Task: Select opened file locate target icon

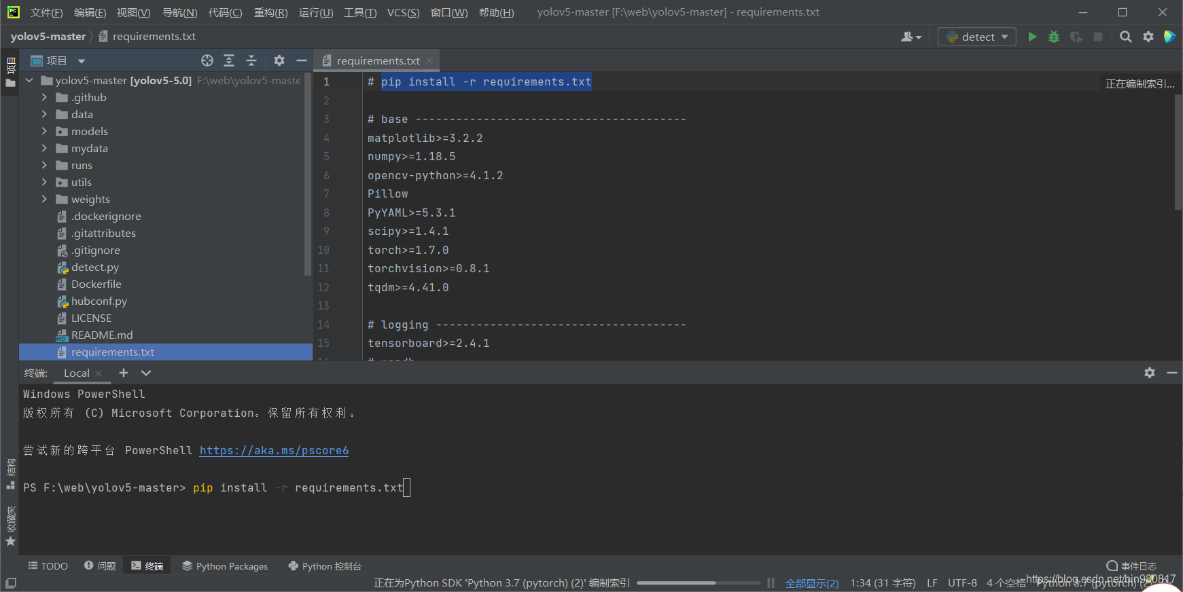Action: click(x=207, y=60)
